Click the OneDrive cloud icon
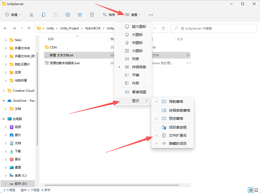260x193 pixels. click(10, 101)
